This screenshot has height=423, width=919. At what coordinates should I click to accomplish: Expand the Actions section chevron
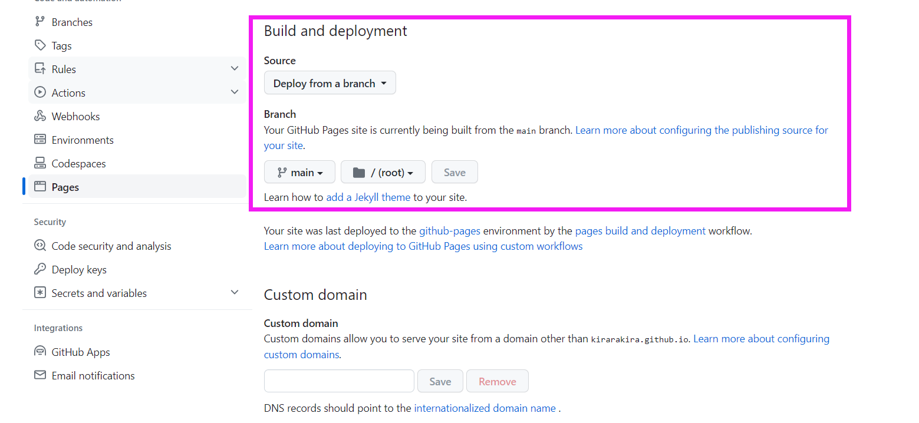(235, 92)
